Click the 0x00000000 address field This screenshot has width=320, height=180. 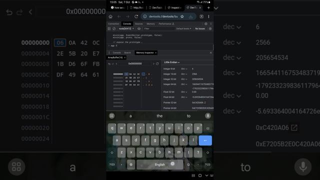(x=135, y=63)
